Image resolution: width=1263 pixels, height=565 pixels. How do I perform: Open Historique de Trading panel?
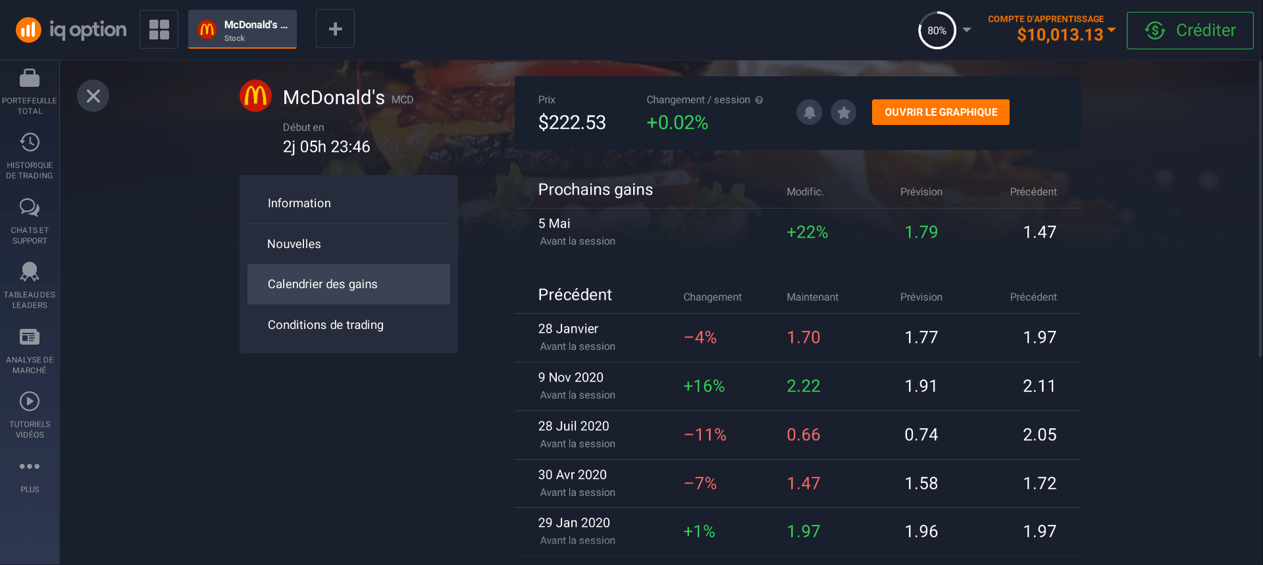pos(30,143)
